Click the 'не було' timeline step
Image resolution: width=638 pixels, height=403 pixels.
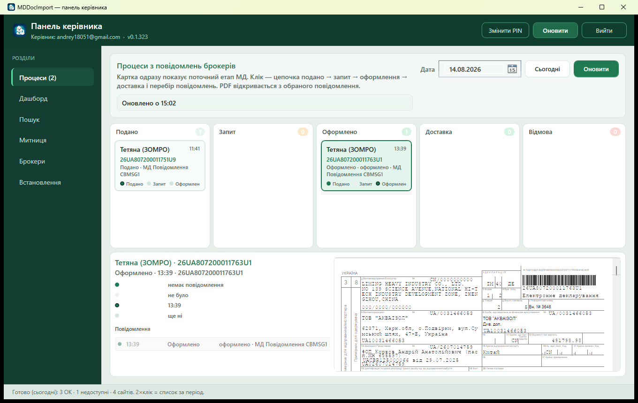[x=178, y=295]
